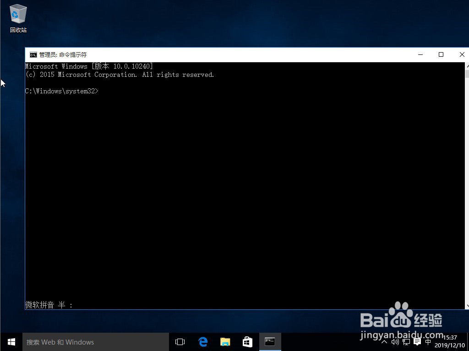
Task: Toggle the Chinese input mode indicator
Action: click(428, 342)
